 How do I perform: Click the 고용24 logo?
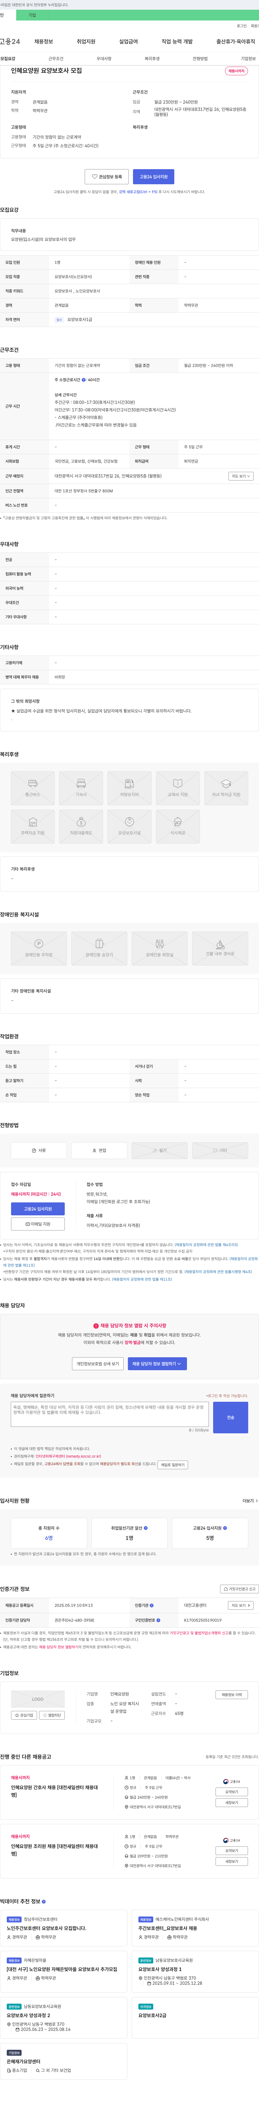click(10, 42)
